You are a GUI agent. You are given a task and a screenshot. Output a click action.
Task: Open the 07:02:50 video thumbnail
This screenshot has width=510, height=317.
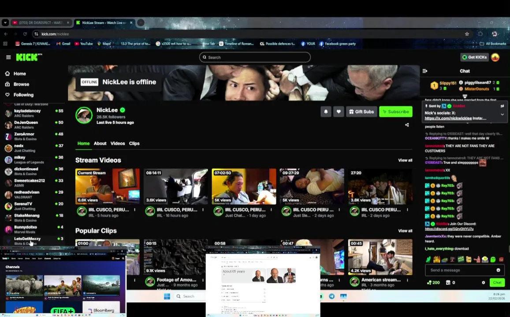tap(244, 186)
